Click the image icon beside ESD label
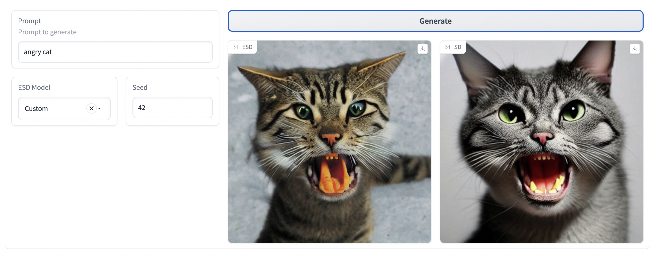The height and width of the screenshot is (256, 670). (235, 47)
